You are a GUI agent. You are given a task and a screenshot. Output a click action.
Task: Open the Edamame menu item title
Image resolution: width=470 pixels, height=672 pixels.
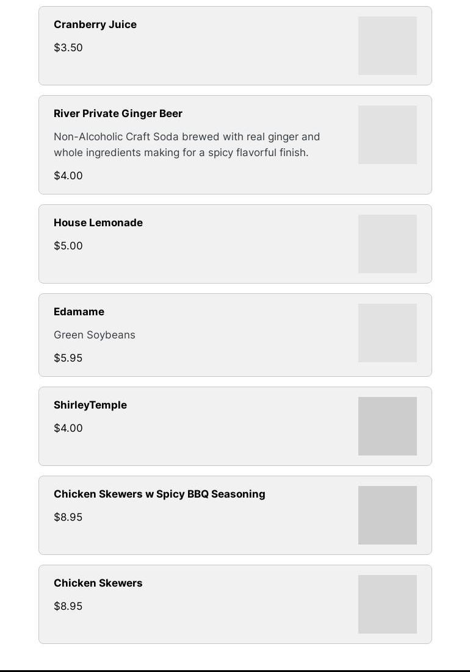tap(79, 312)
